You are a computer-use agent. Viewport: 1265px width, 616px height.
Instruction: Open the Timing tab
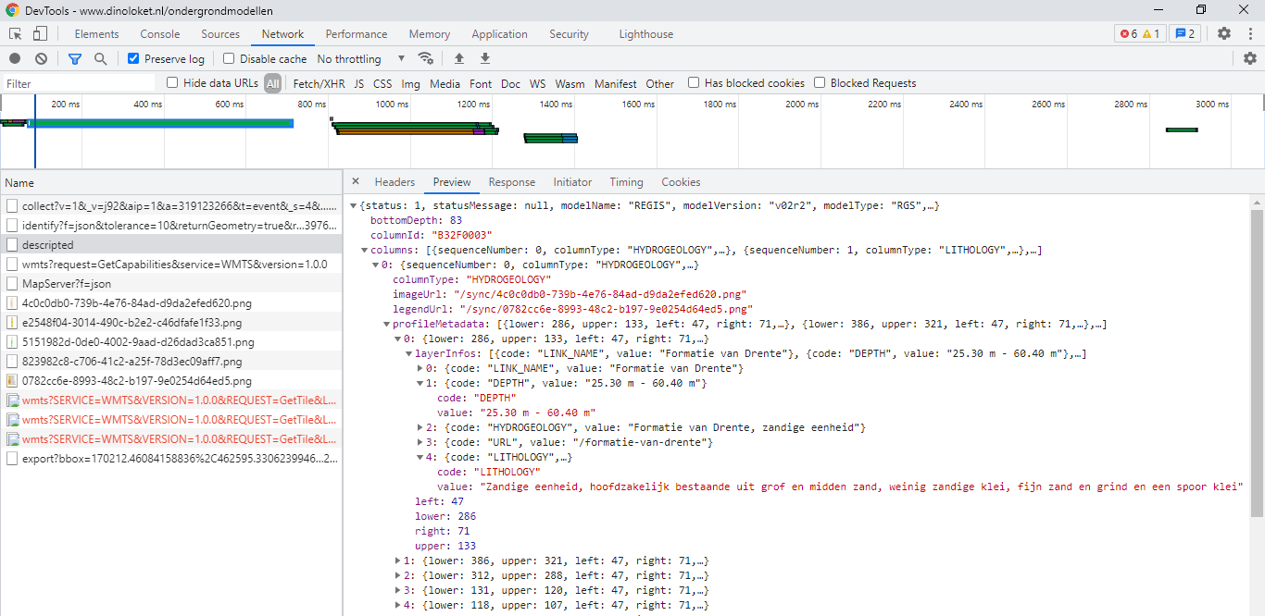tap(626, 182)
